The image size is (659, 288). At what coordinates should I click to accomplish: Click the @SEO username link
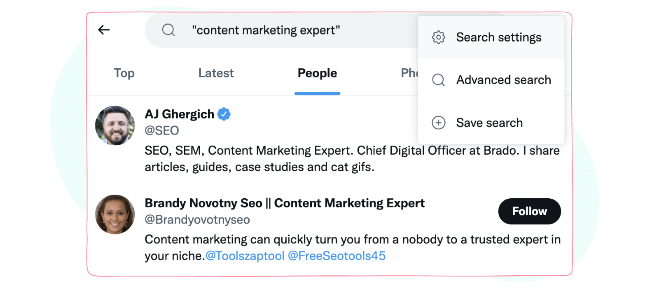pos(162,130)
